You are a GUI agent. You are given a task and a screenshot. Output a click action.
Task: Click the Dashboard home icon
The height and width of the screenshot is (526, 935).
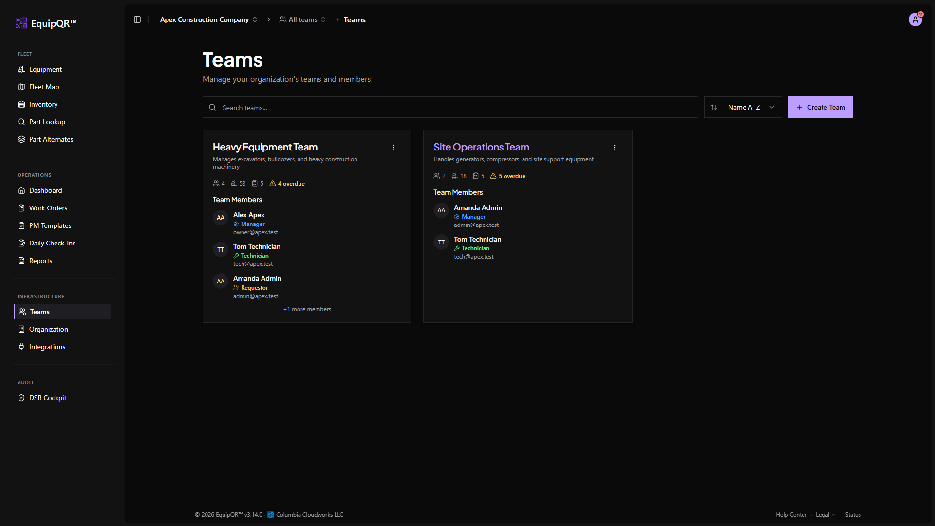click(21, 190)
